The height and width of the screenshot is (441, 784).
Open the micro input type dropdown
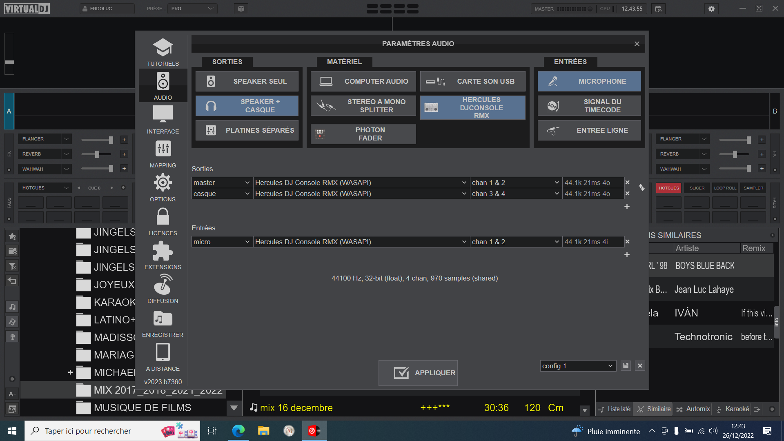click(x=222, y=242)
